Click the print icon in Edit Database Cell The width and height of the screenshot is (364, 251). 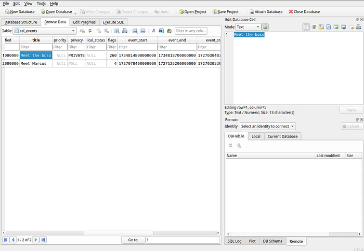[x=358, y=27]
